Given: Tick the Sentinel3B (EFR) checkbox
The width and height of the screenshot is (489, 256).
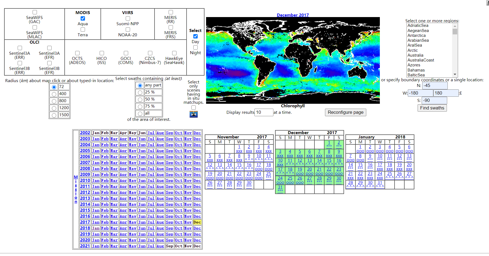Looking at the screenshot, I should tap(49, 63).
